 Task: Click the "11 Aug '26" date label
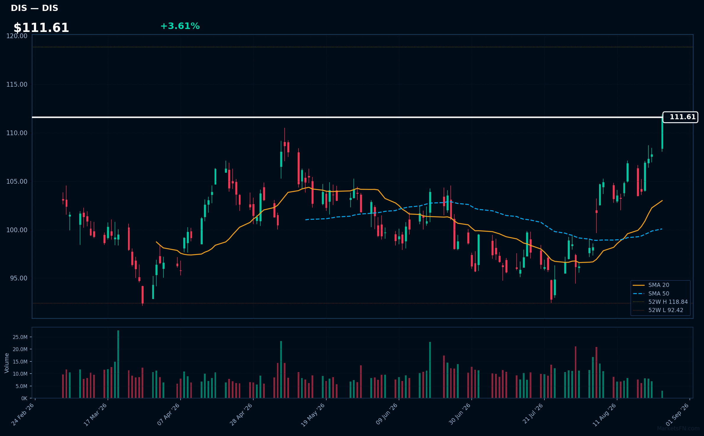pyautogui.click(x=604, y=415)
